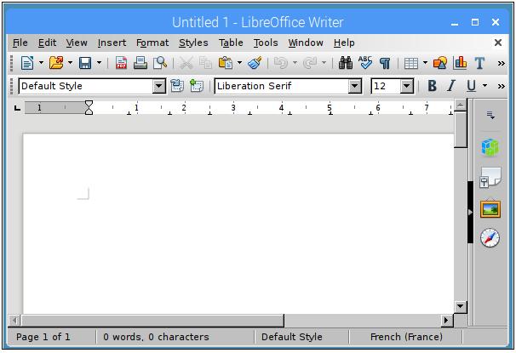
Task: Insert image using the shapes picture icon
Action: (x=440, y=62)
